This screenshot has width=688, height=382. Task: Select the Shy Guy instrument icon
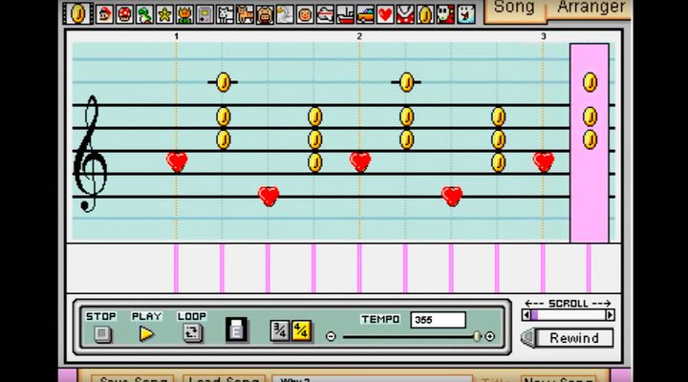445,14
